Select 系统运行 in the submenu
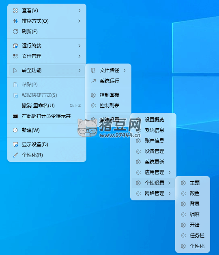The image size is (219, 255). pyautogui.click(x=108, y=81)
